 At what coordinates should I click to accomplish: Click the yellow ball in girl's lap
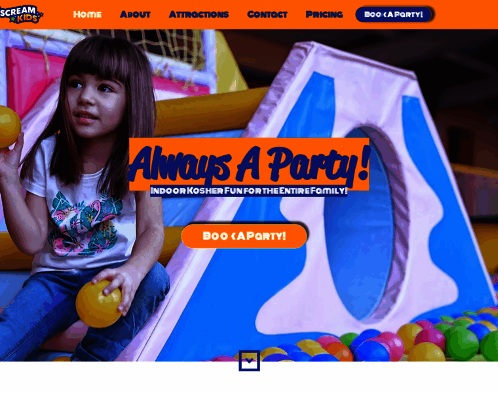click(99, 304)
